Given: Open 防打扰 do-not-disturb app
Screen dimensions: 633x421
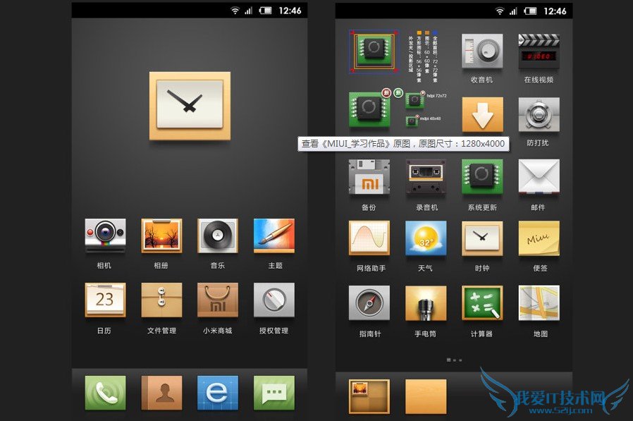Looking at the screenshot, I should [x=539, y=114].
